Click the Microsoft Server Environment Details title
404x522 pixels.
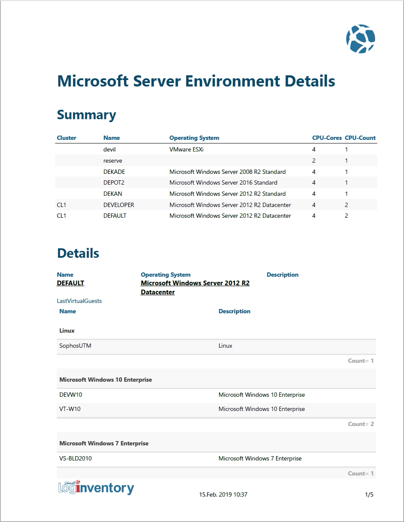click(x=196, y=81)
